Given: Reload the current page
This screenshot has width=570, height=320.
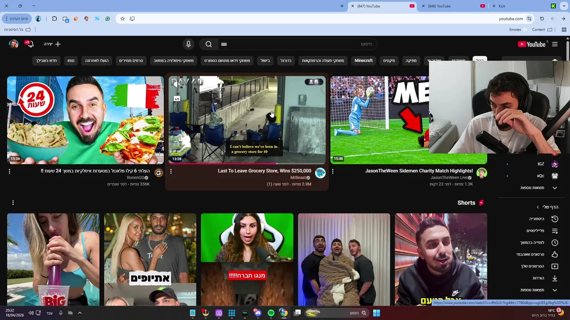Looking at the screenshot, I should [x=542, y=19].
